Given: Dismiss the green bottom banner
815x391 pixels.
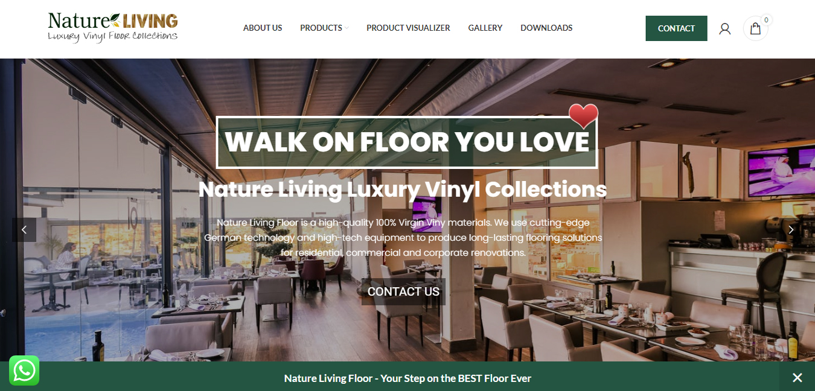Looking at the screenshot, I should [797, 378].
